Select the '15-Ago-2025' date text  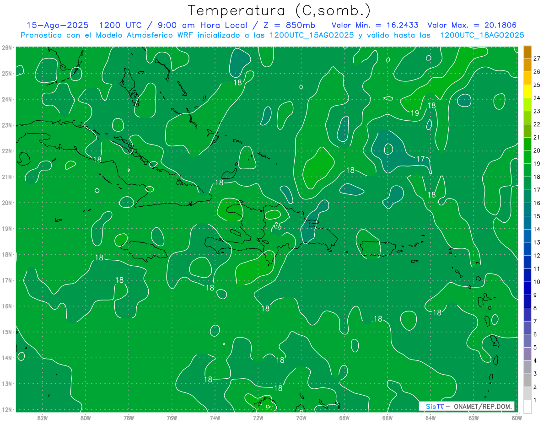coord(57,25)
